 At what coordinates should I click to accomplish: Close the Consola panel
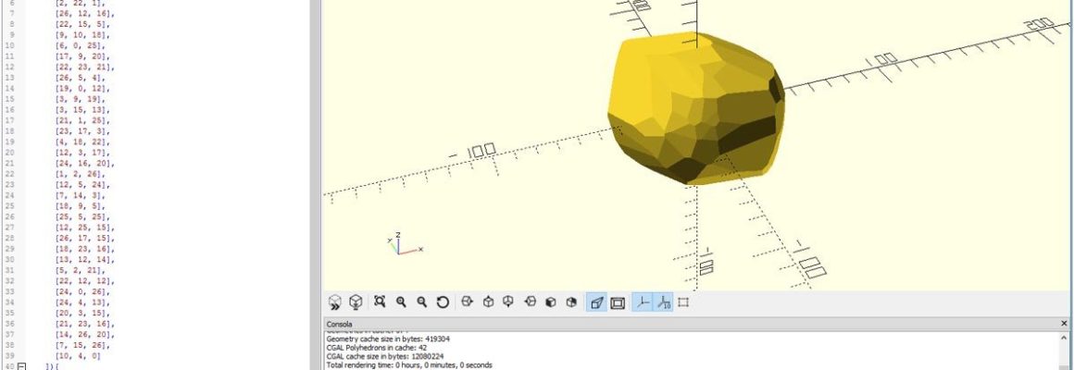click(x=1064, y=324)
